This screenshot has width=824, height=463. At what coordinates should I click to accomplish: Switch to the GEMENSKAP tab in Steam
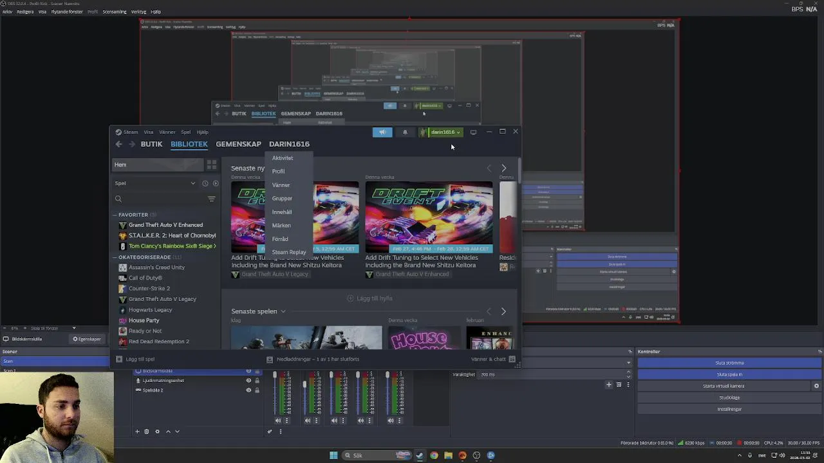click(x=238, y=144)
